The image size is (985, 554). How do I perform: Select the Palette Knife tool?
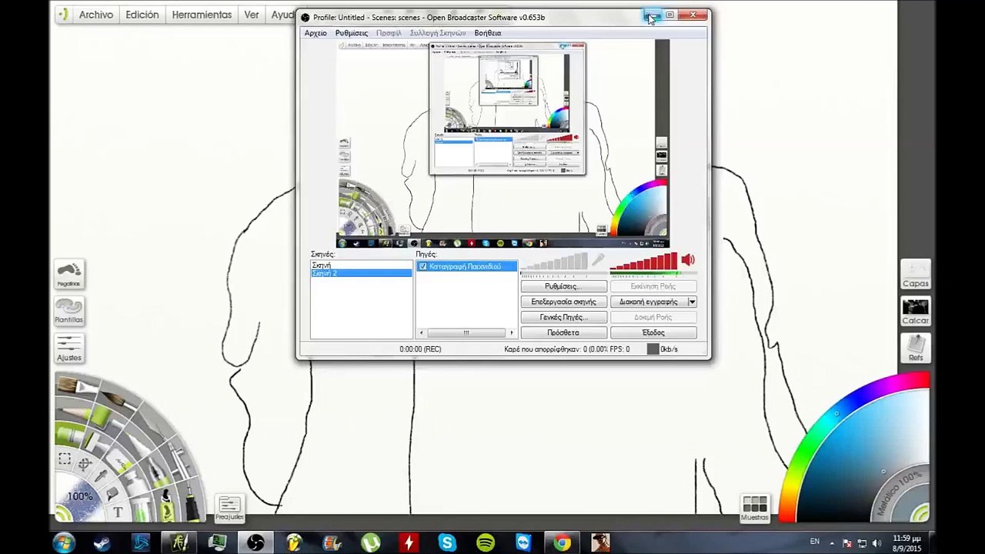tap(152, 426)
